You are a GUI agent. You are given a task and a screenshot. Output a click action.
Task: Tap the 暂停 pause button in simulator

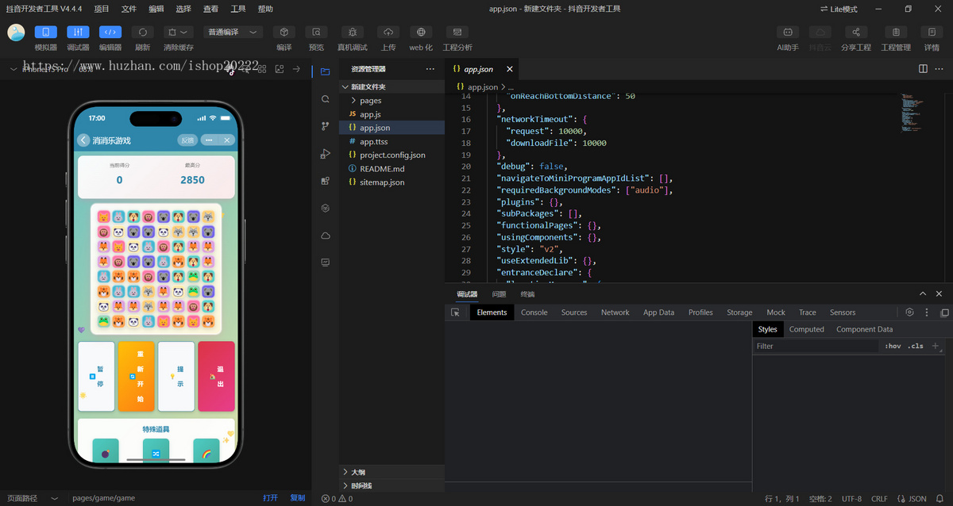tap(96, 376)
